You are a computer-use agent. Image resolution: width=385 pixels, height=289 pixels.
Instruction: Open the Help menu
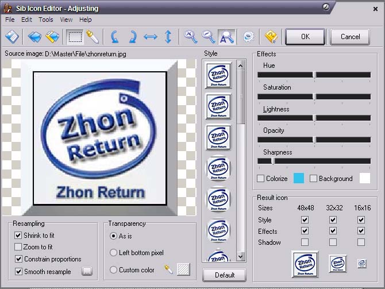point(86,20)
